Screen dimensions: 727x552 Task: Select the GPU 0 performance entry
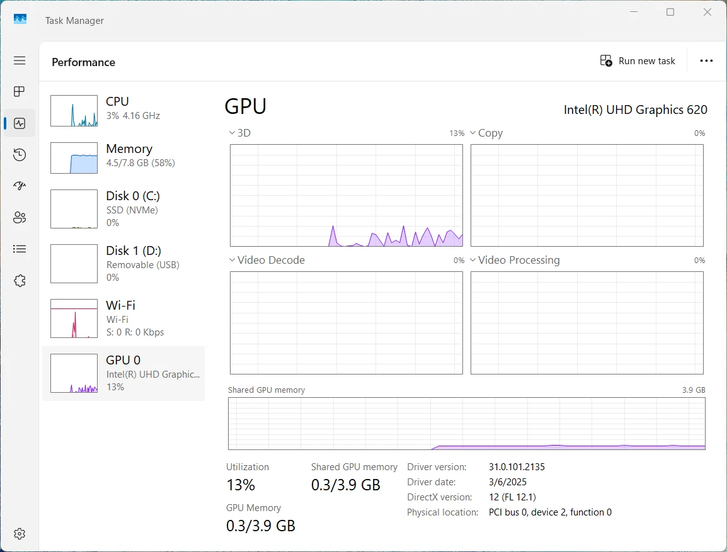(x=123, y=373)
